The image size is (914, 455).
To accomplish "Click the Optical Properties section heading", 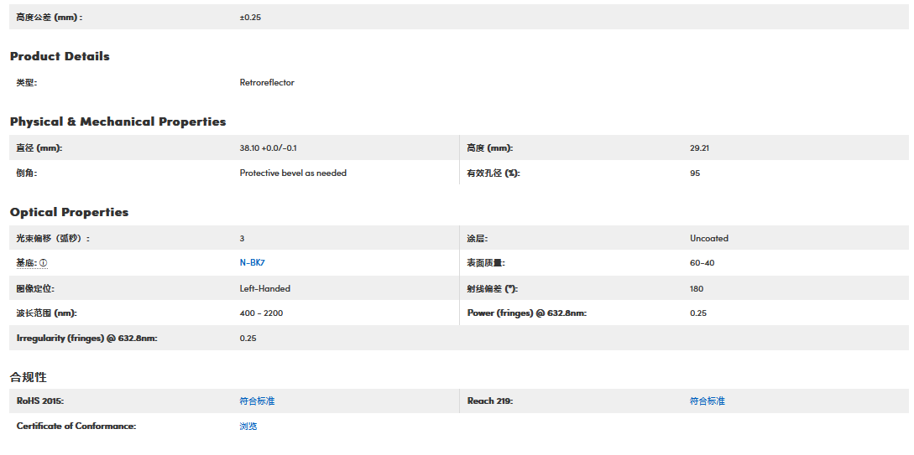I will pos(69,212).
